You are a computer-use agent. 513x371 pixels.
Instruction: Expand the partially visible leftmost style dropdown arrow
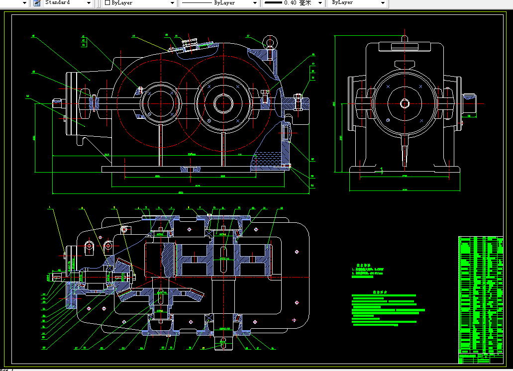(x=24, y=3)
